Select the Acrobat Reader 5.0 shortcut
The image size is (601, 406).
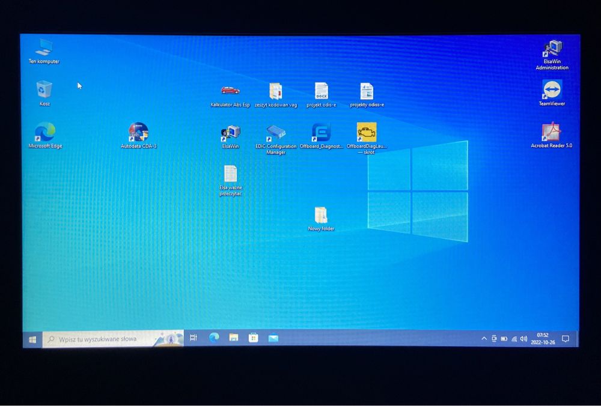tap(551, 135)
